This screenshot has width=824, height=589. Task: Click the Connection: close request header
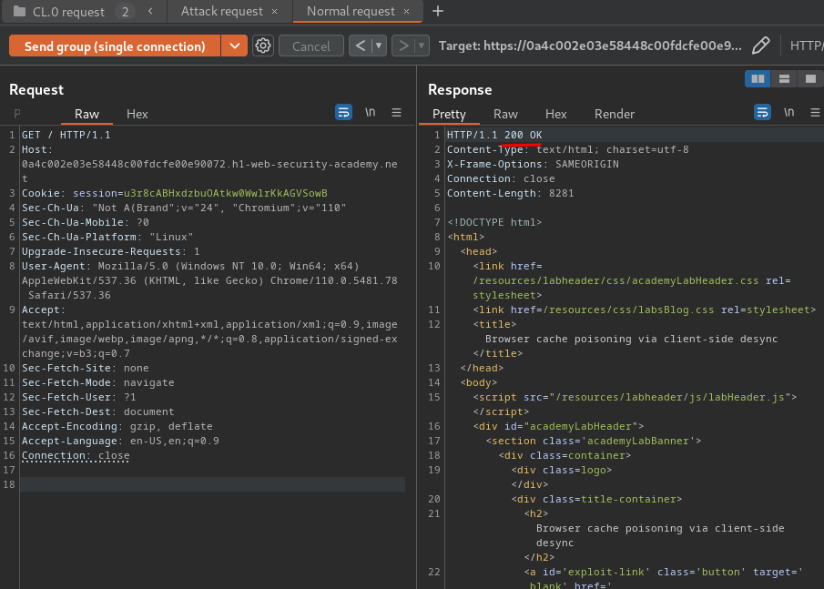76,455
